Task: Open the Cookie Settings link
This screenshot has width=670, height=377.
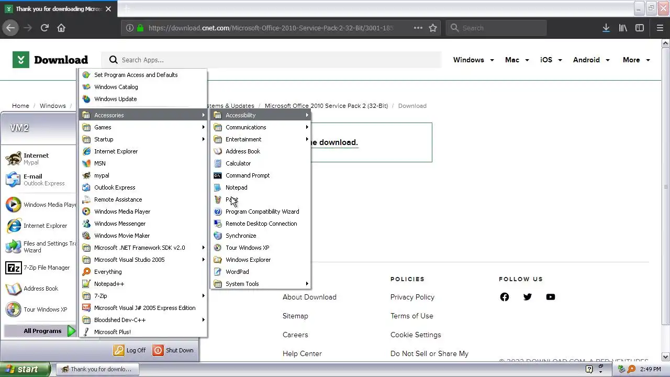Action: point(416,335)
